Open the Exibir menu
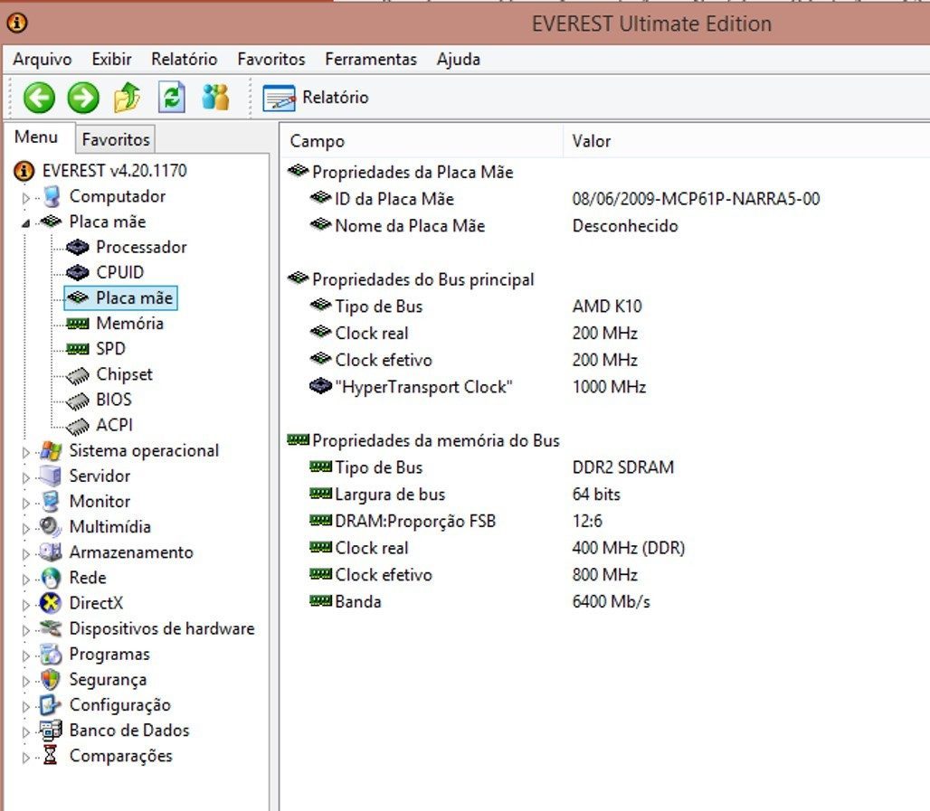This screenshot has height=811, width=930. pos(111,60)
